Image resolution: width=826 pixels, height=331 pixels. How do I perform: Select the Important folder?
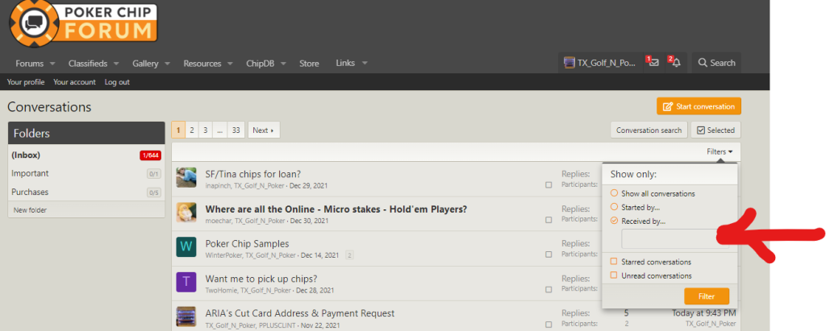30,173
